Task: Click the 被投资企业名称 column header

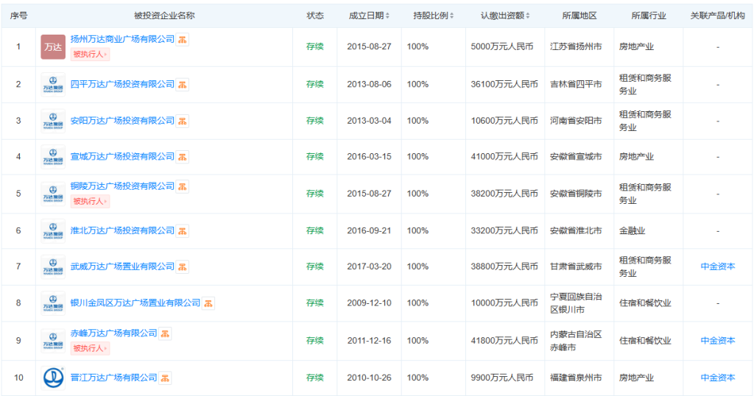Action: [164, 15]
